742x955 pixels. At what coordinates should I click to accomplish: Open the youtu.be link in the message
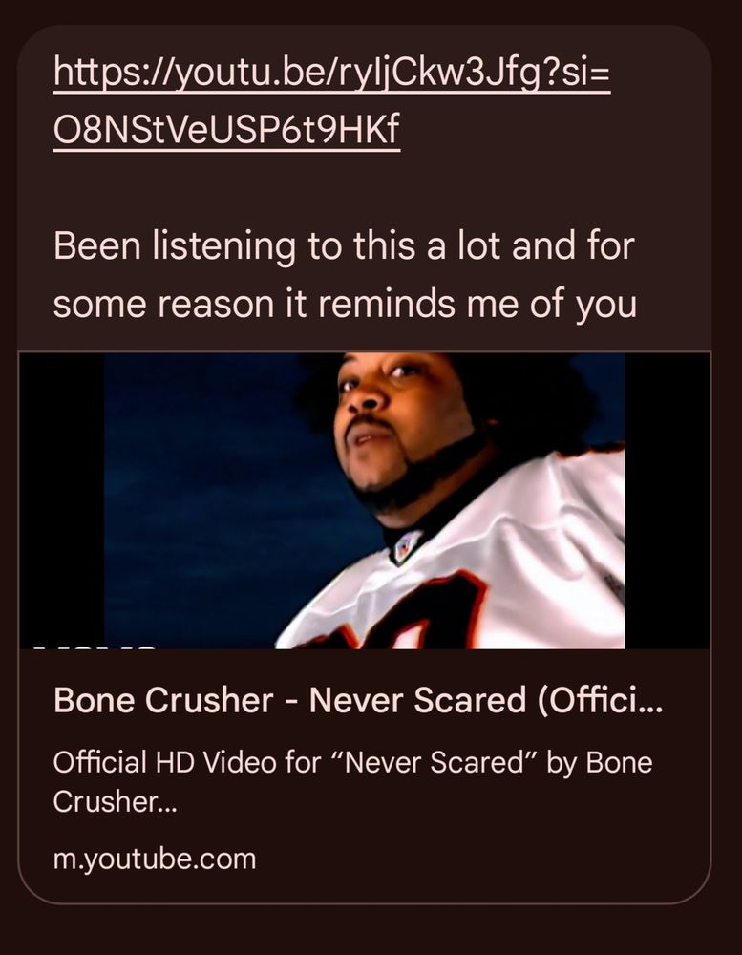(332, 101)
